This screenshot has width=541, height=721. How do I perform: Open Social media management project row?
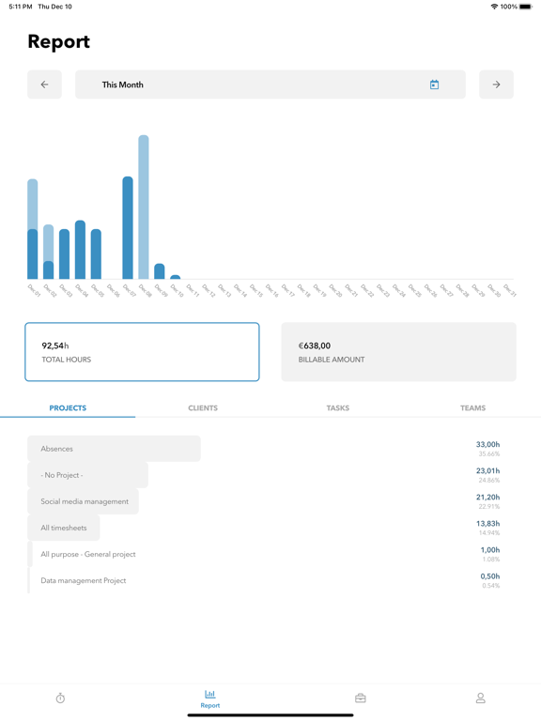tap(270, 501)
